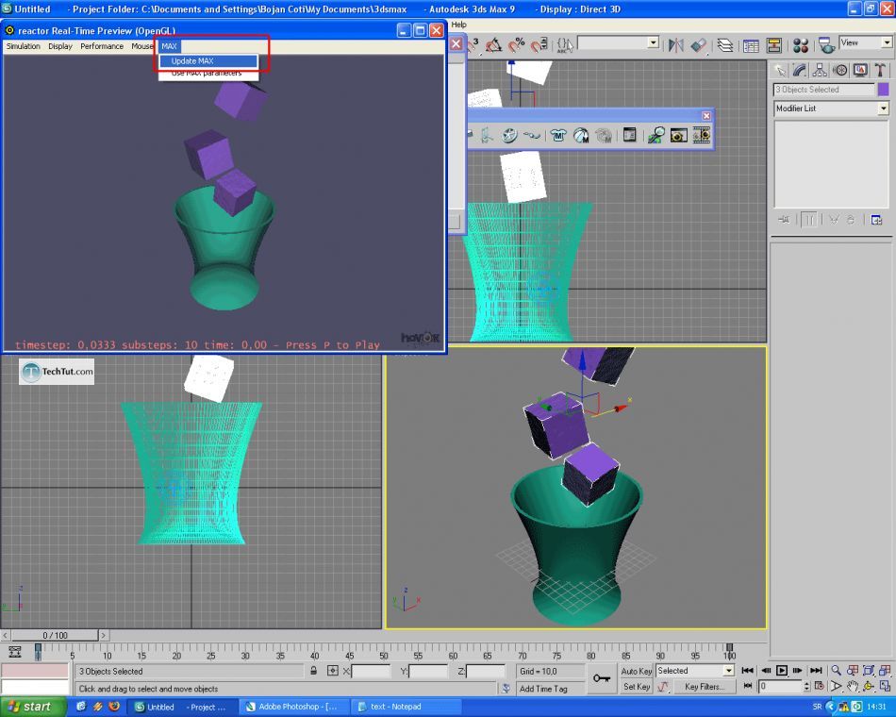The width and height of the screenshot is (896, 717).
Task: Toggle Auto Key animation mode
Action: pyautogui.click(x=637, y=671)
